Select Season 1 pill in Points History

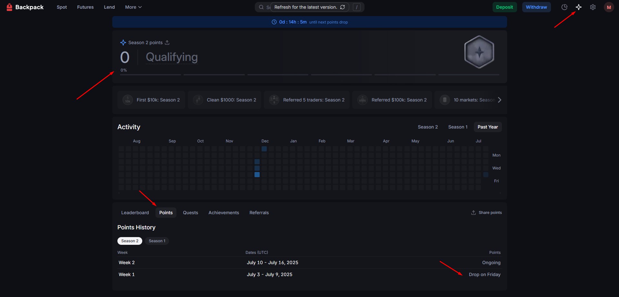coord(157,241)
